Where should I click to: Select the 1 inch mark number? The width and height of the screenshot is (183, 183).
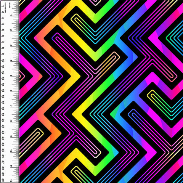pyautogui.click(x=11, y=15)
